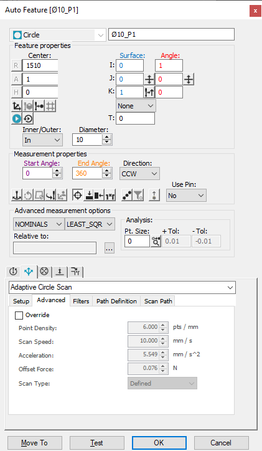262x451 pixels.
Task: Open the Adaptive Circle Scan dropdown
Action: pyautogui.click(x=122, y=287)
